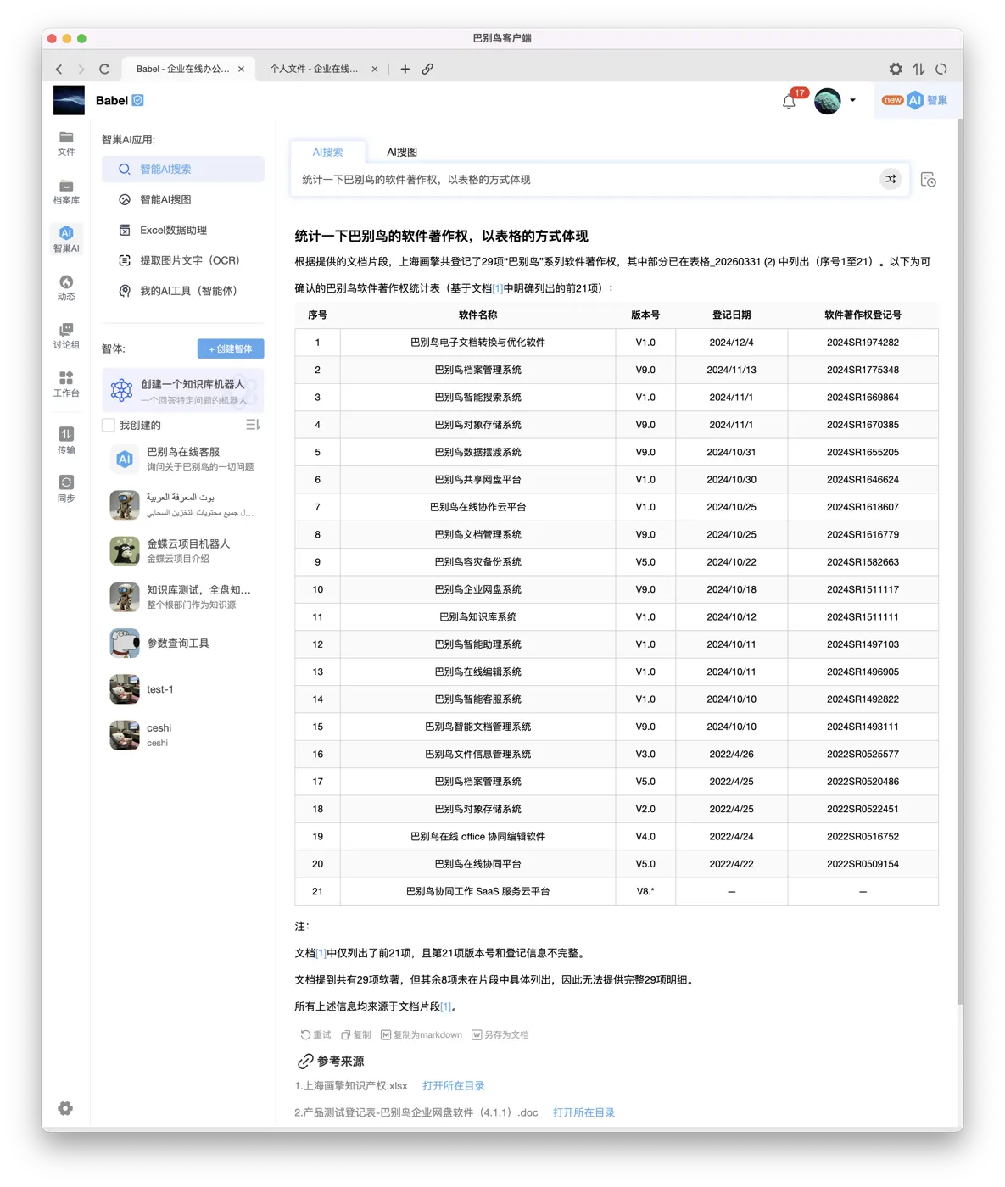Select the 个人文件 - 企业在线 browser tab
The width and height of the screenshot is (1005, 1187).
click(314, 70)
